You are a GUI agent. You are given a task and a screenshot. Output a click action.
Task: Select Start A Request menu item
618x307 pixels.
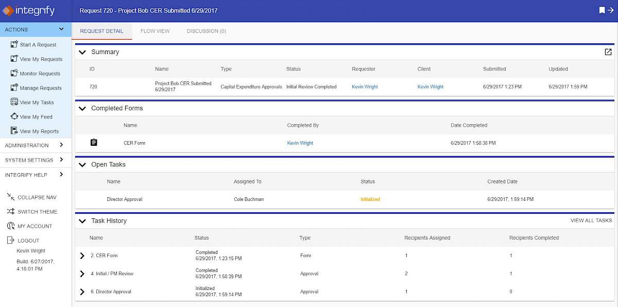[38, 45]
